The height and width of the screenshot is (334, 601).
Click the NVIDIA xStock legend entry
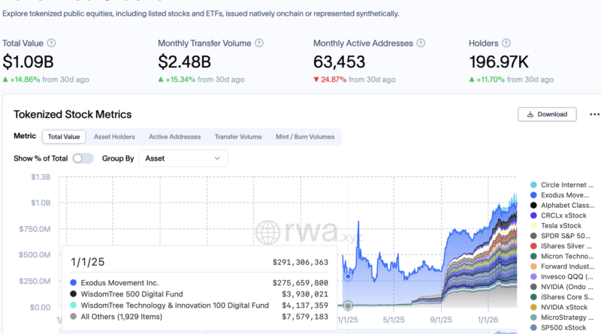pyautogui.click(x=563, y=307)
